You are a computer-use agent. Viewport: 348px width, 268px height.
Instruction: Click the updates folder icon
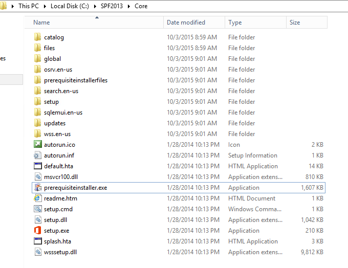(x=37, y=123)
